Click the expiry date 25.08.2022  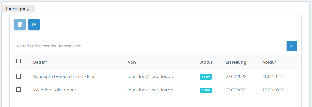[273, 90]
